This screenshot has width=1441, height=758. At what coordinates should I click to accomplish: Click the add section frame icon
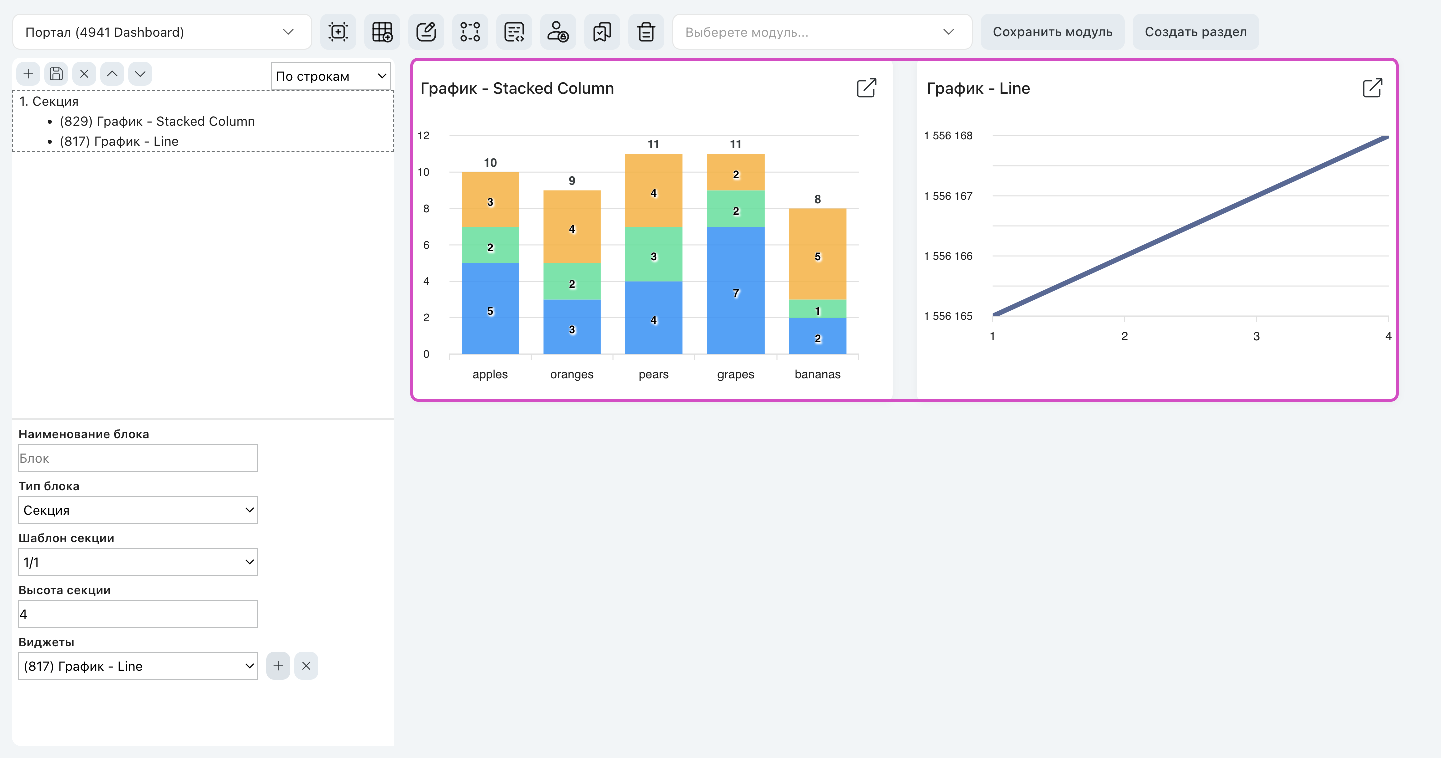click(x=338, y=32)
